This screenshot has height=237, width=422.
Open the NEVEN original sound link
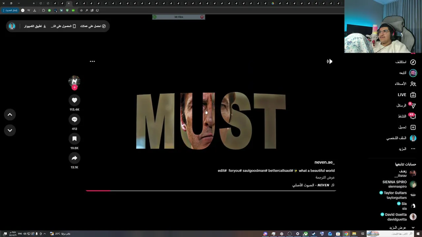[x=313, y=185]
